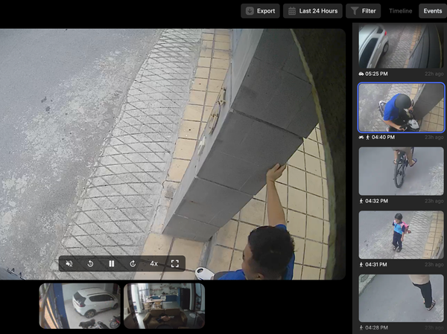Rewind playback with the back-skip icon

90,263
